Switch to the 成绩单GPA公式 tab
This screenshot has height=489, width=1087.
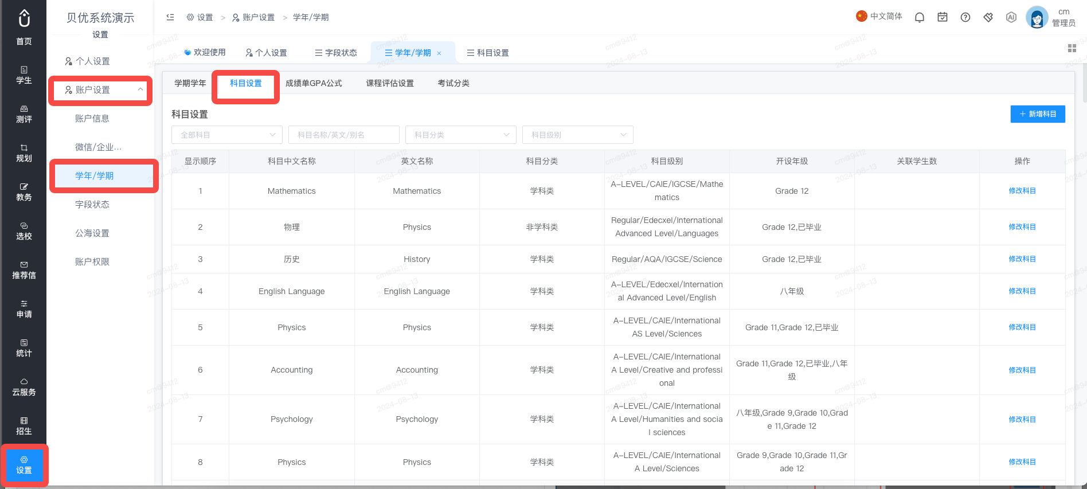(314, 83)
